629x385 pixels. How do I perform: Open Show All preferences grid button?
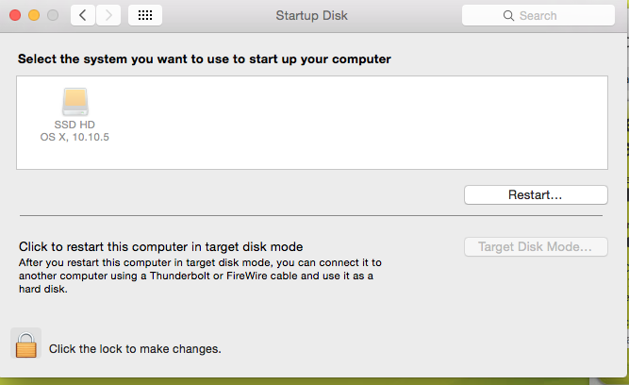click(x=145, y=15)
